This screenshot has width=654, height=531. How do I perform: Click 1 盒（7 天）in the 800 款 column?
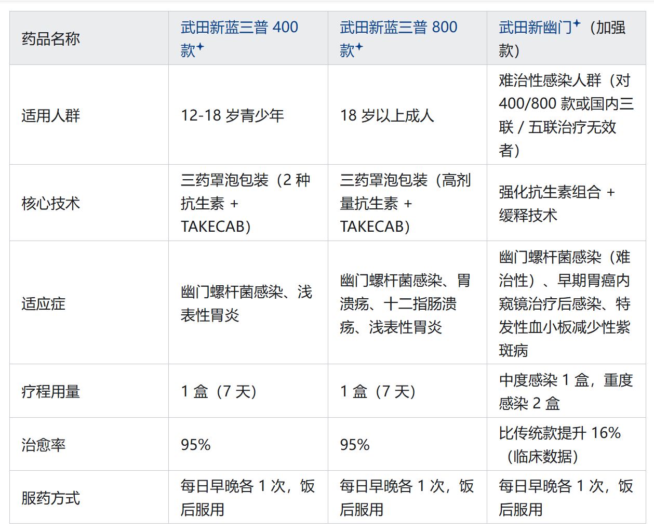click(x=378, y=391)
